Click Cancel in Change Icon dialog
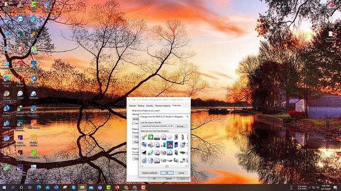 pyautogui.click(x=181, y=173)
